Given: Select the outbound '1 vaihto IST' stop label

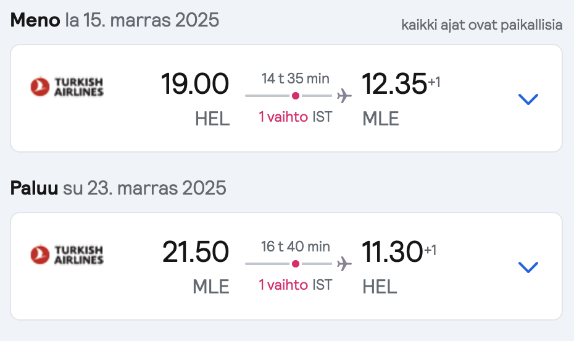Looking at the screenshot, I should point(296,117).
